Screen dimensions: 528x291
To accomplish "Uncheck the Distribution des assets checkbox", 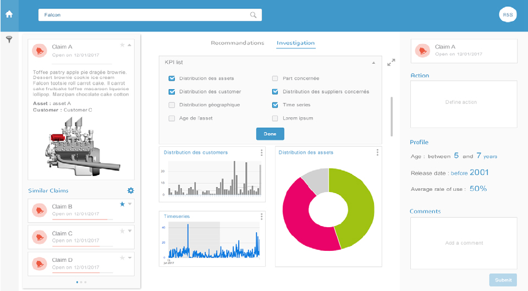I will pyautogui.click(x=172, y=79).
